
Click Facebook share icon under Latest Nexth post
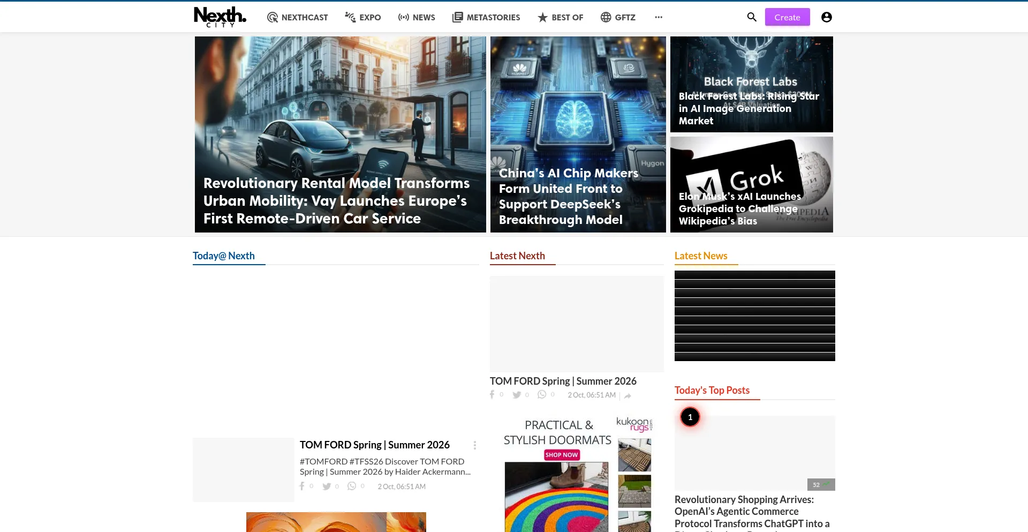[493, 395]
